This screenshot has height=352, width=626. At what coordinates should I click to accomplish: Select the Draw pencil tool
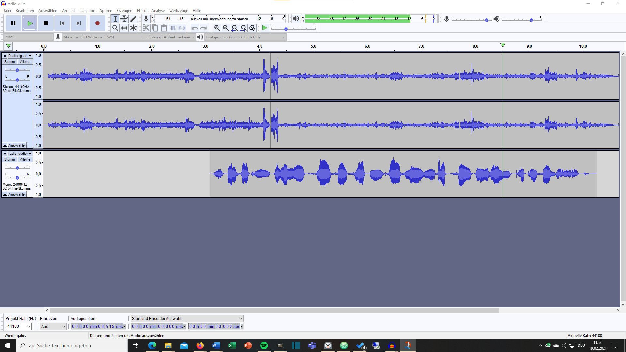133,19
